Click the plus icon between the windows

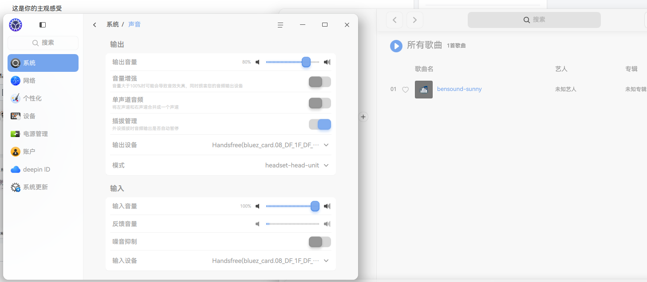[363, 117]
